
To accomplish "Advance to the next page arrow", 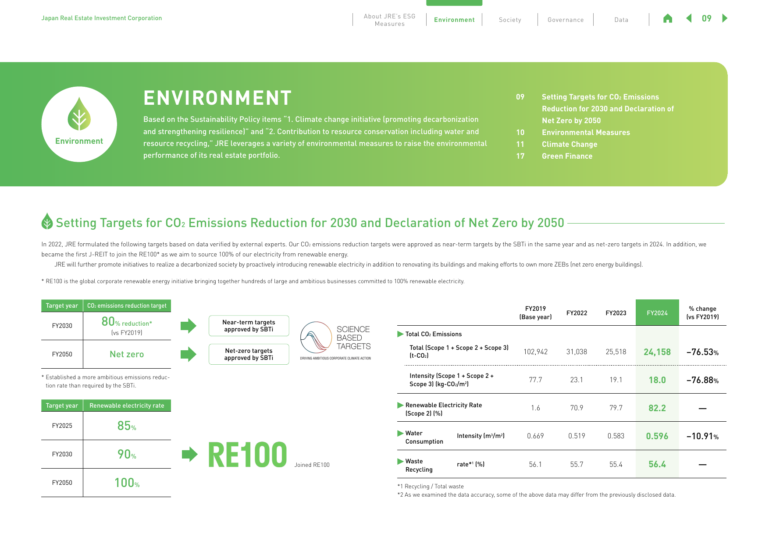I will 725,18.
